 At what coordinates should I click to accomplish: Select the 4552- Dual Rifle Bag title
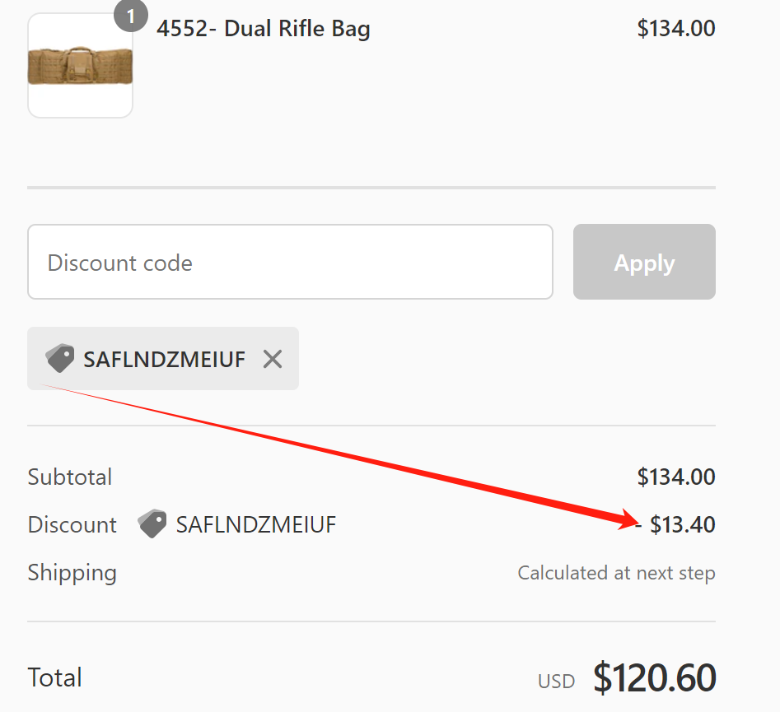pyautogui.click(x=263, y=28)
